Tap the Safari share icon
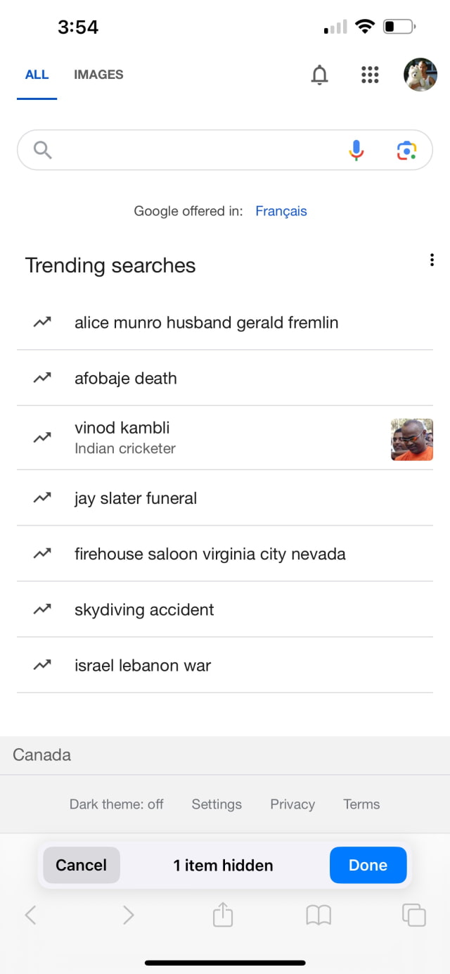The image size is (450, 974). [223, 915]
